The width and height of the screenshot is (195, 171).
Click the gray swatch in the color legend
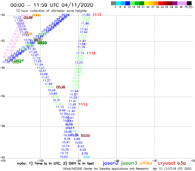[114, 3]
